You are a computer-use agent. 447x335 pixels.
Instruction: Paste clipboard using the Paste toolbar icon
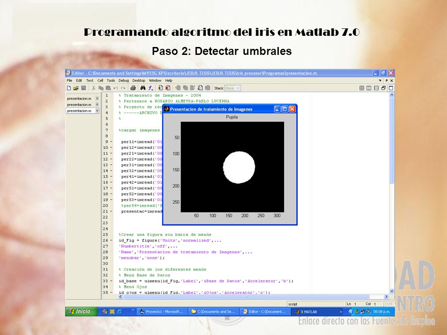coord(108,88)
